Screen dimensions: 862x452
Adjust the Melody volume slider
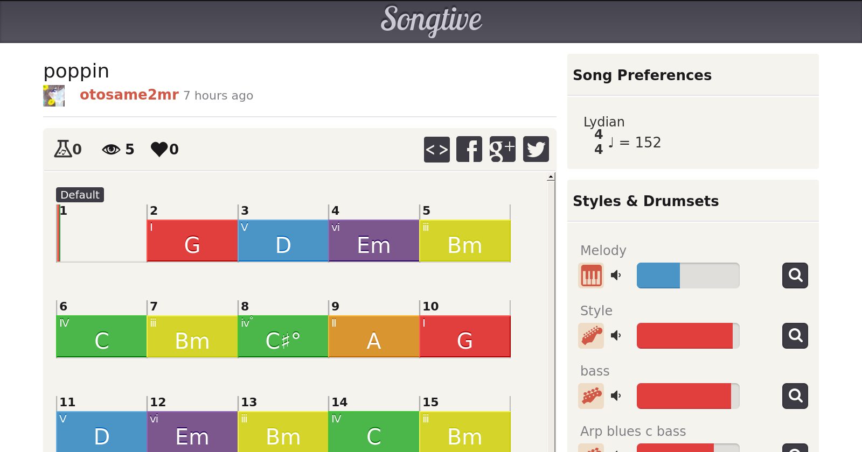[x=687, y=276]
